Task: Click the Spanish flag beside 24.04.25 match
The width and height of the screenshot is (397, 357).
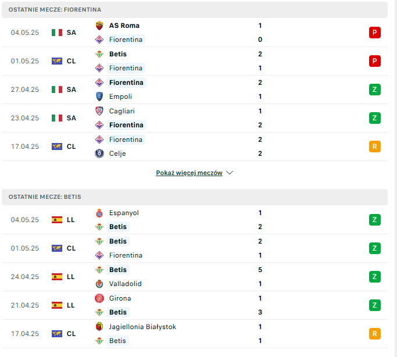Action: [x=57, y=277]
